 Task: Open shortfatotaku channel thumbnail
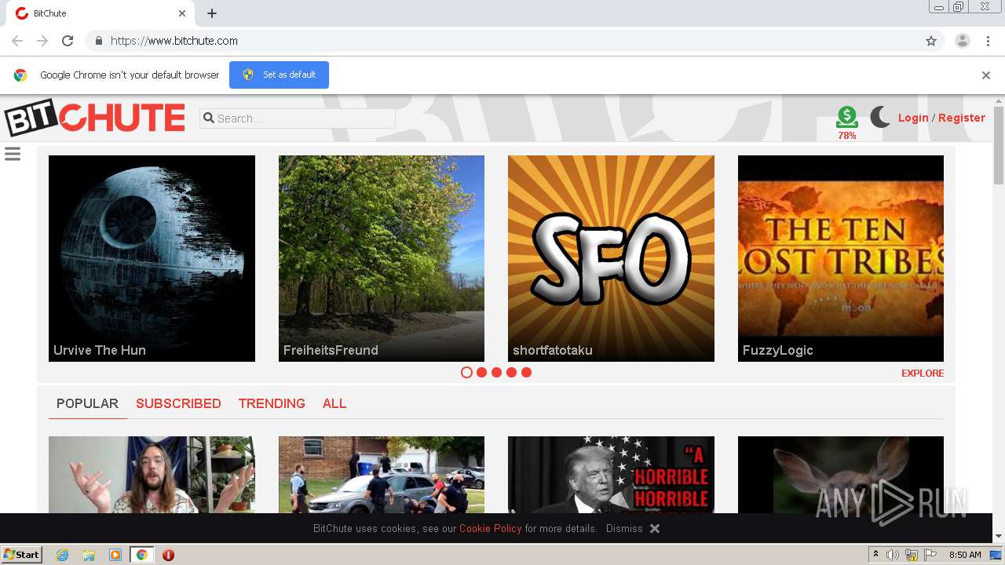(611, 258)
